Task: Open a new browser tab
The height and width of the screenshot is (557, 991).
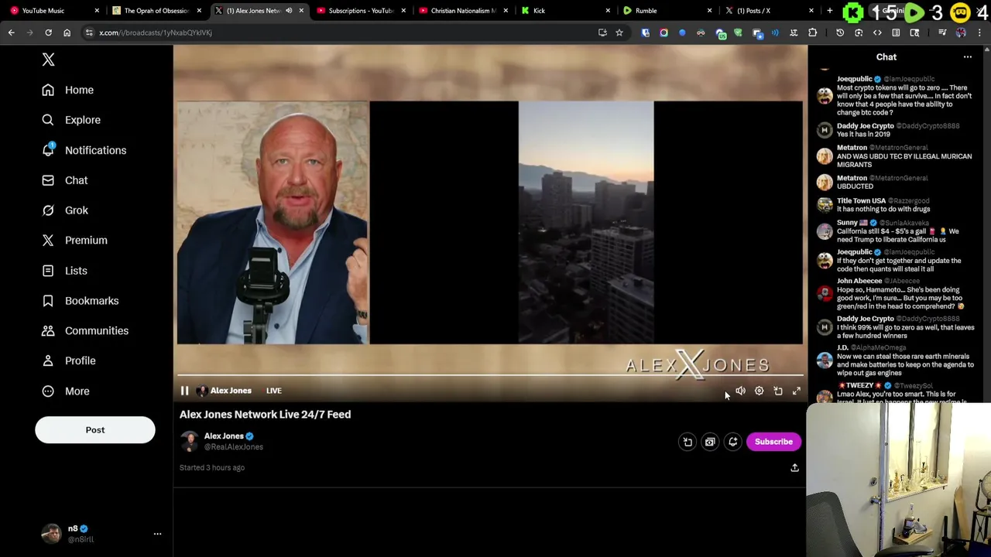Action: 829,11
